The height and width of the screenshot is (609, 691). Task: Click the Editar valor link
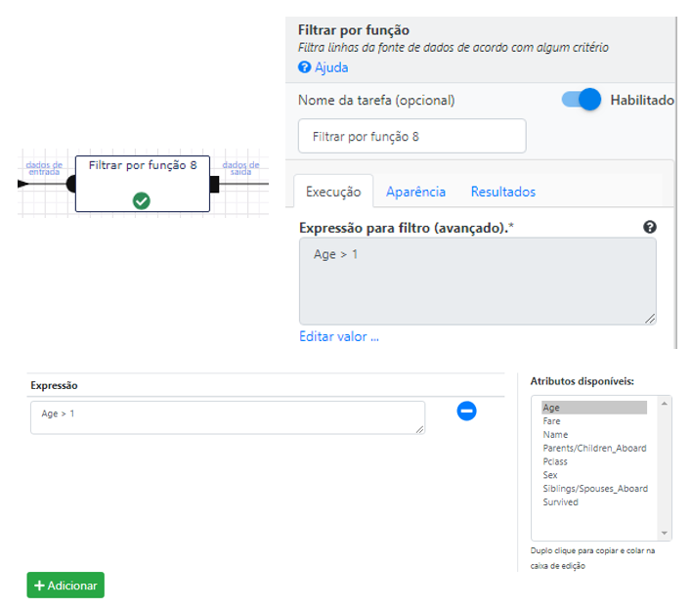click(x=339, y=336)
